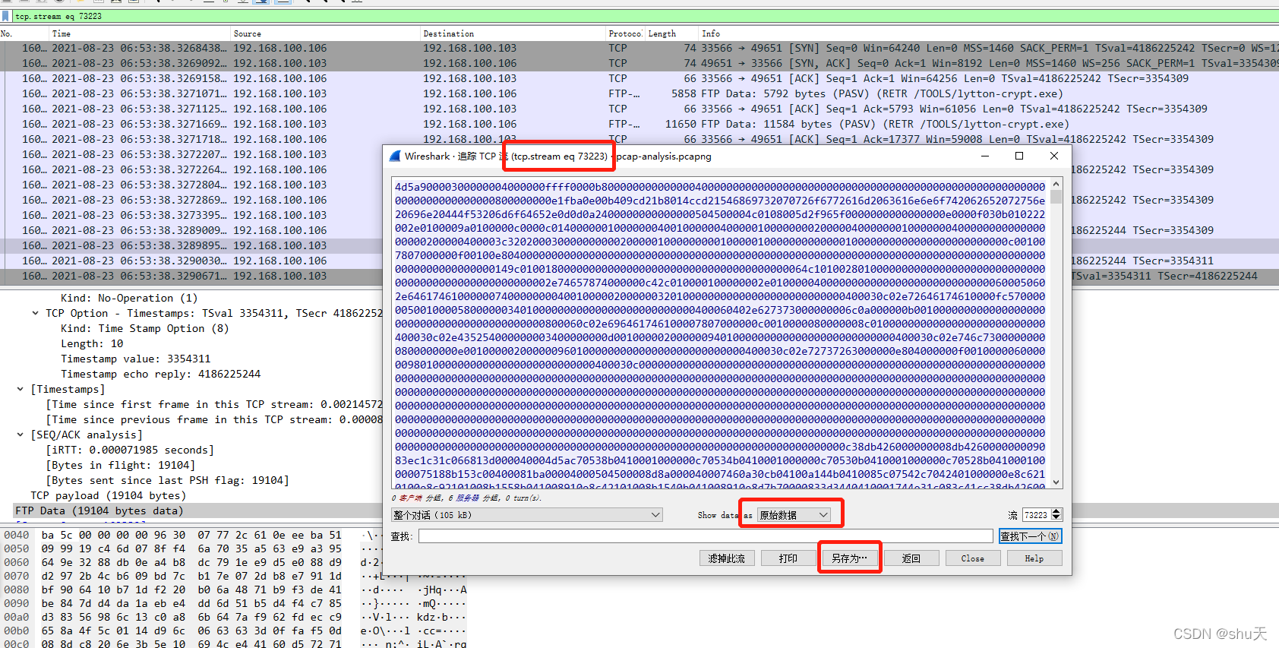Select the Length: 10 detail line
This screenshot has height=648, width=1279.
tap(92, 343)
